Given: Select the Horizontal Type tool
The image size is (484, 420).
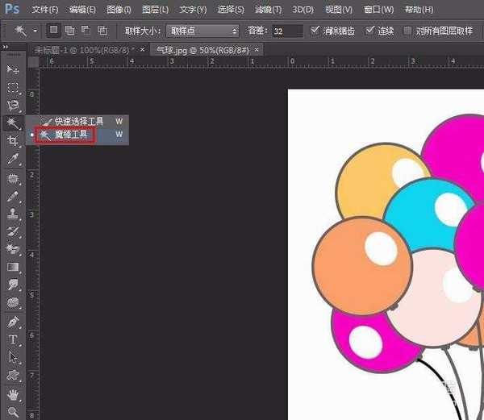Looking at the screenshot, I should point(13,339).
